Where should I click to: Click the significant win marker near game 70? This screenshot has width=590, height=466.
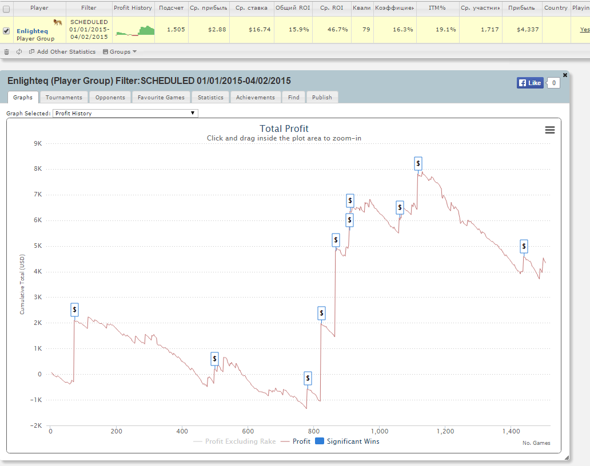point(74,310)
